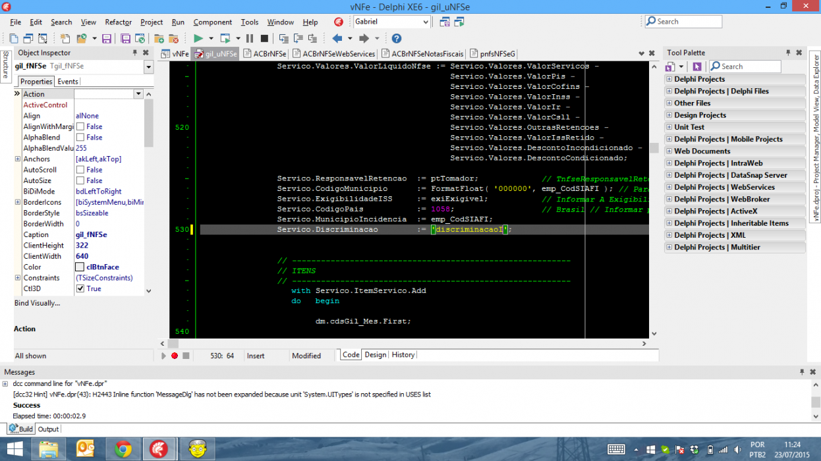Click the blue Back navigation arrow
Viewport: 821px width, 461px height.
337,39
